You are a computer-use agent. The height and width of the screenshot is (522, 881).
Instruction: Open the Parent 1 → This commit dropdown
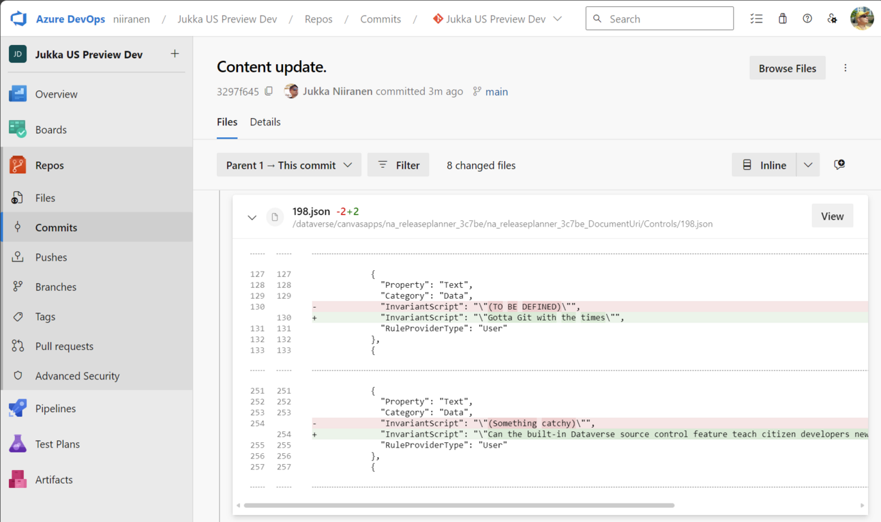pyautogui.click(x=289, y=165)
